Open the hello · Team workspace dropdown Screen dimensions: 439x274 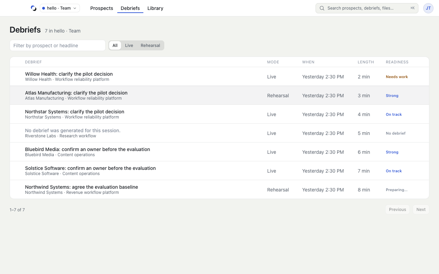pyautogui.click(x=60, y=8)
